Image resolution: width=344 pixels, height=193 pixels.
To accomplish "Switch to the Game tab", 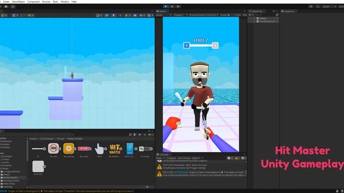I will tap(162, 11).
